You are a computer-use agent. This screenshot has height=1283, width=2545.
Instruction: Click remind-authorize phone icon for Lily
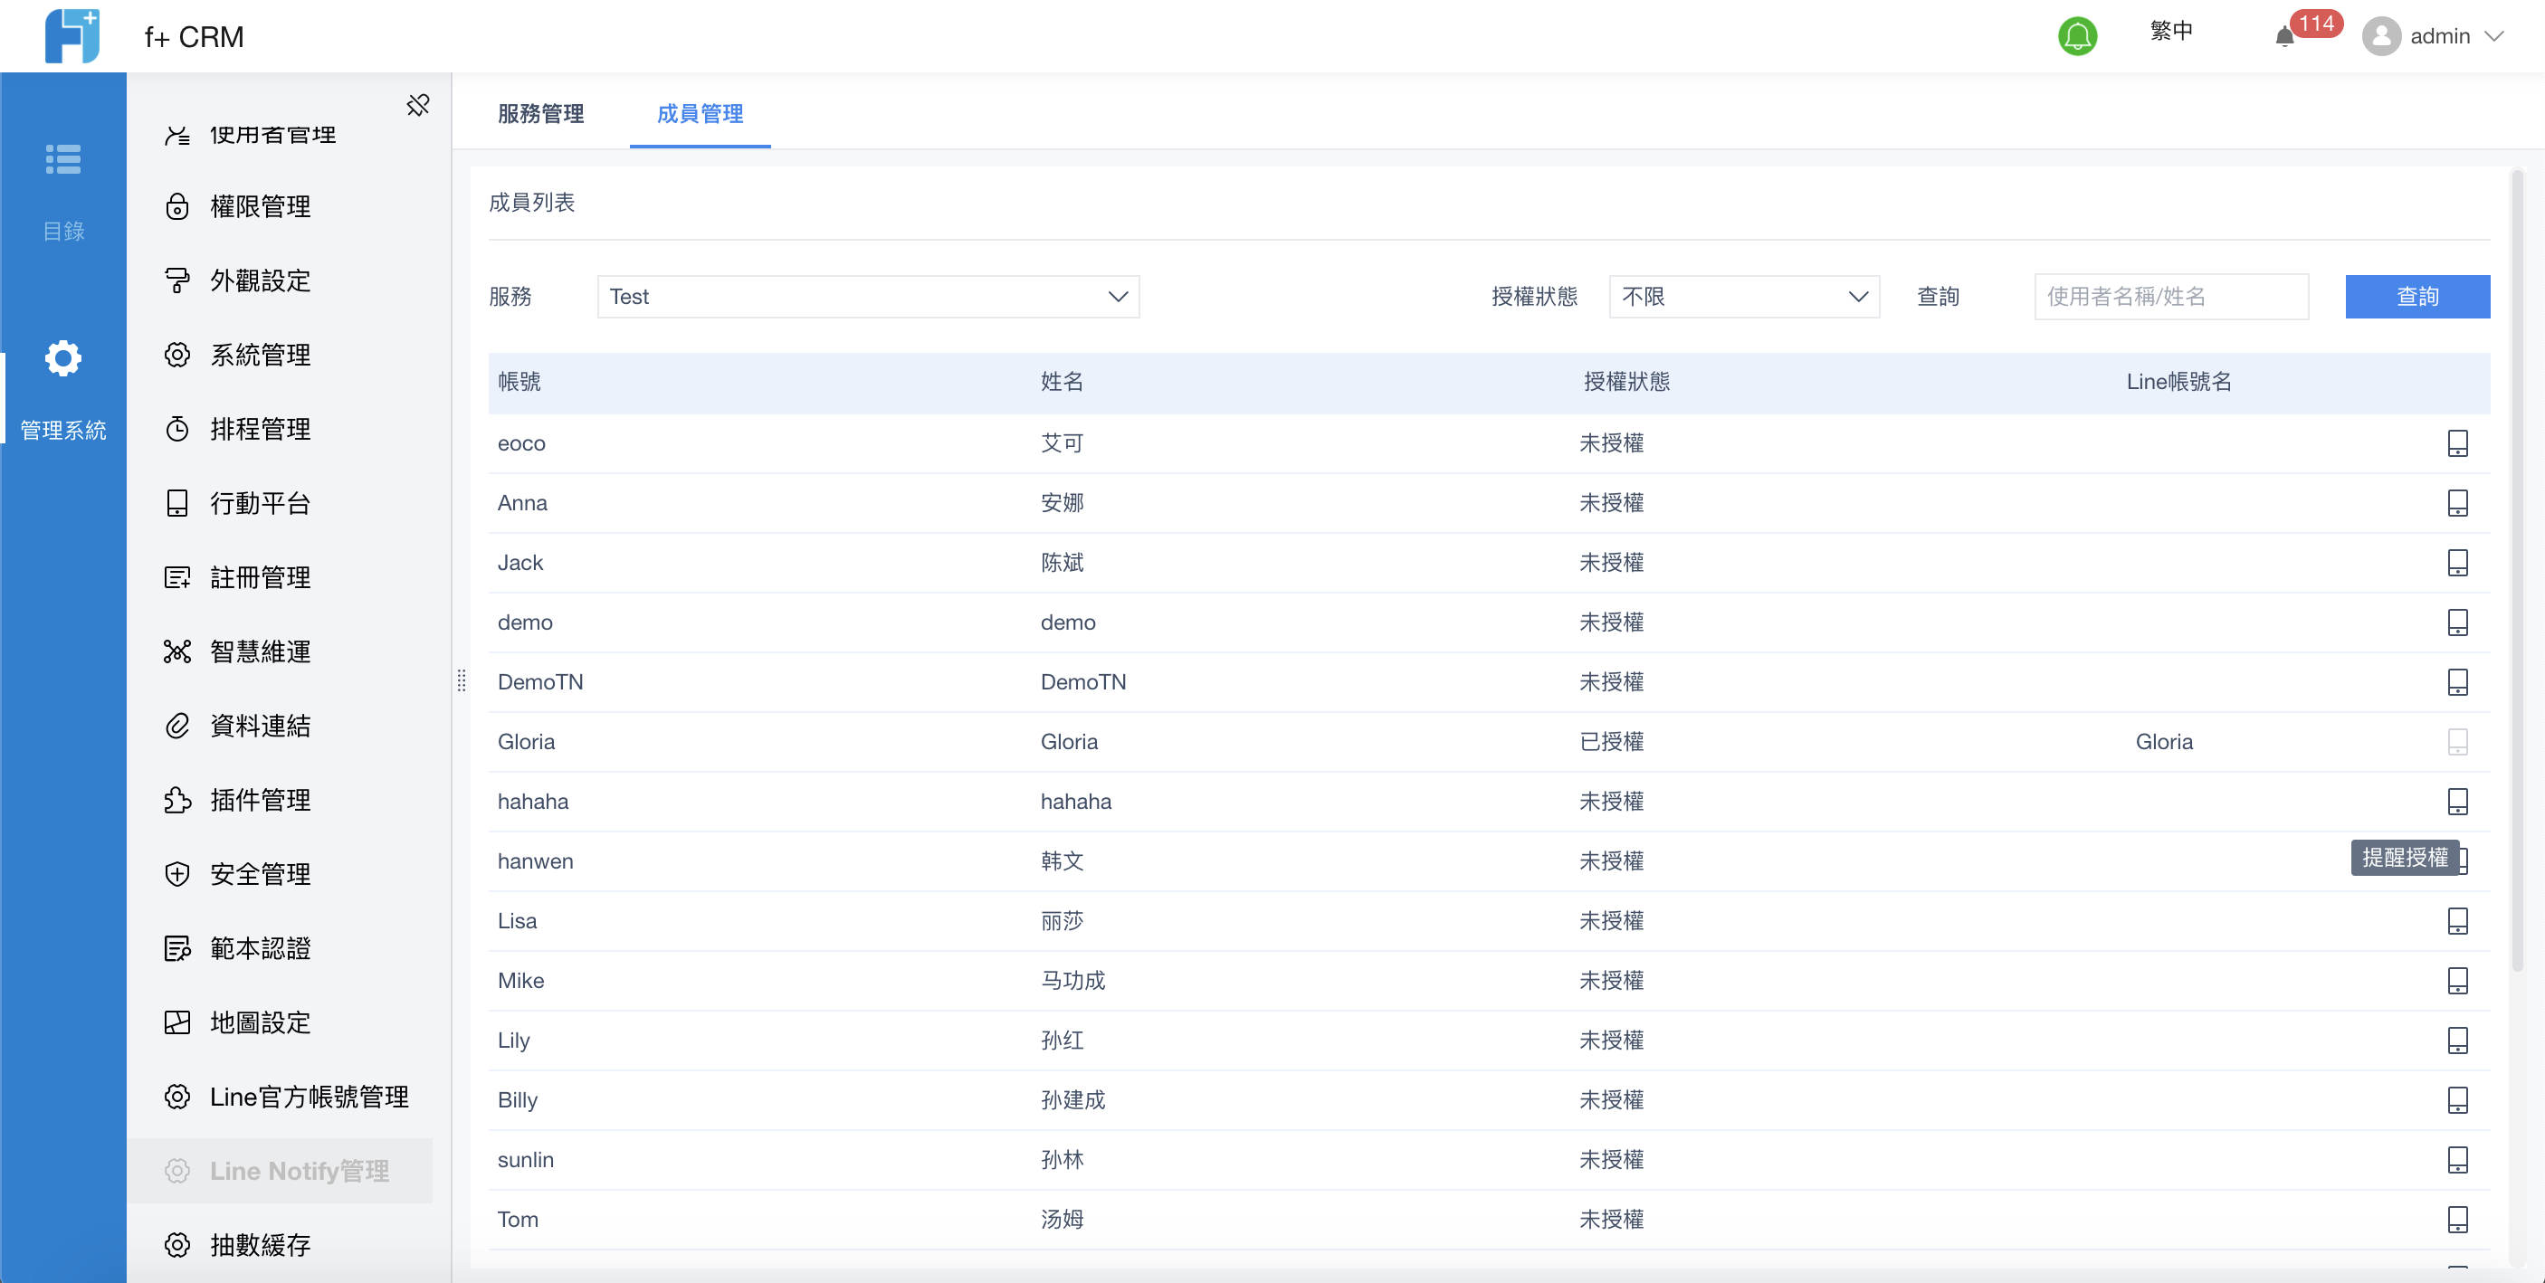coord(2457,1040)
